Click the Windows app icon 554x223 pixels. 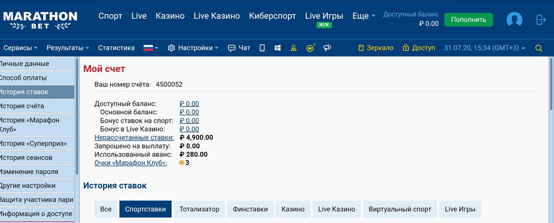click(x=278, y=48)
